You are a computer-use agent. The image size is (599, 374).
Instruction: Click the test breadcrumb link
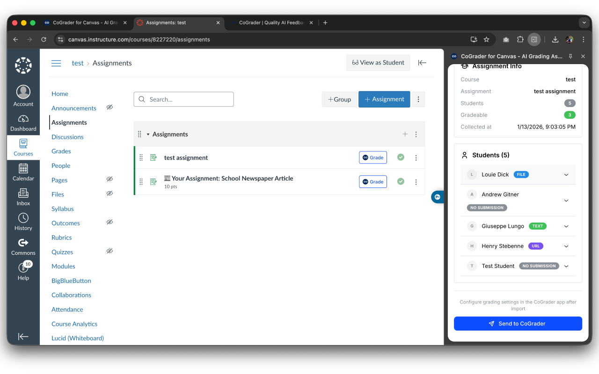click(78, 63)
